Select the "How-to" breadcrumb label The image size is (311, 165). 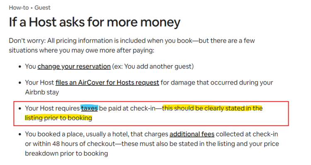click(x=19, y=7)
